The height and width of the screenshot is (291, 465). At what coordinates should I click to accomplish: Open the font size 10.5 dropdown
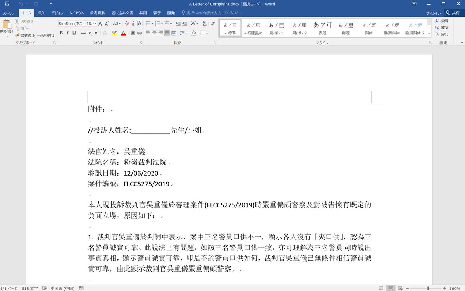(x=95, y=24)
